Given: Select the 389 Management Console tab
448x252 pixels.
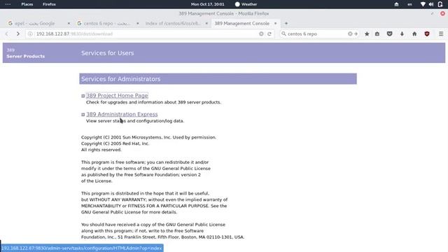Looking at the screenshot, I should (x=246, y=23).
